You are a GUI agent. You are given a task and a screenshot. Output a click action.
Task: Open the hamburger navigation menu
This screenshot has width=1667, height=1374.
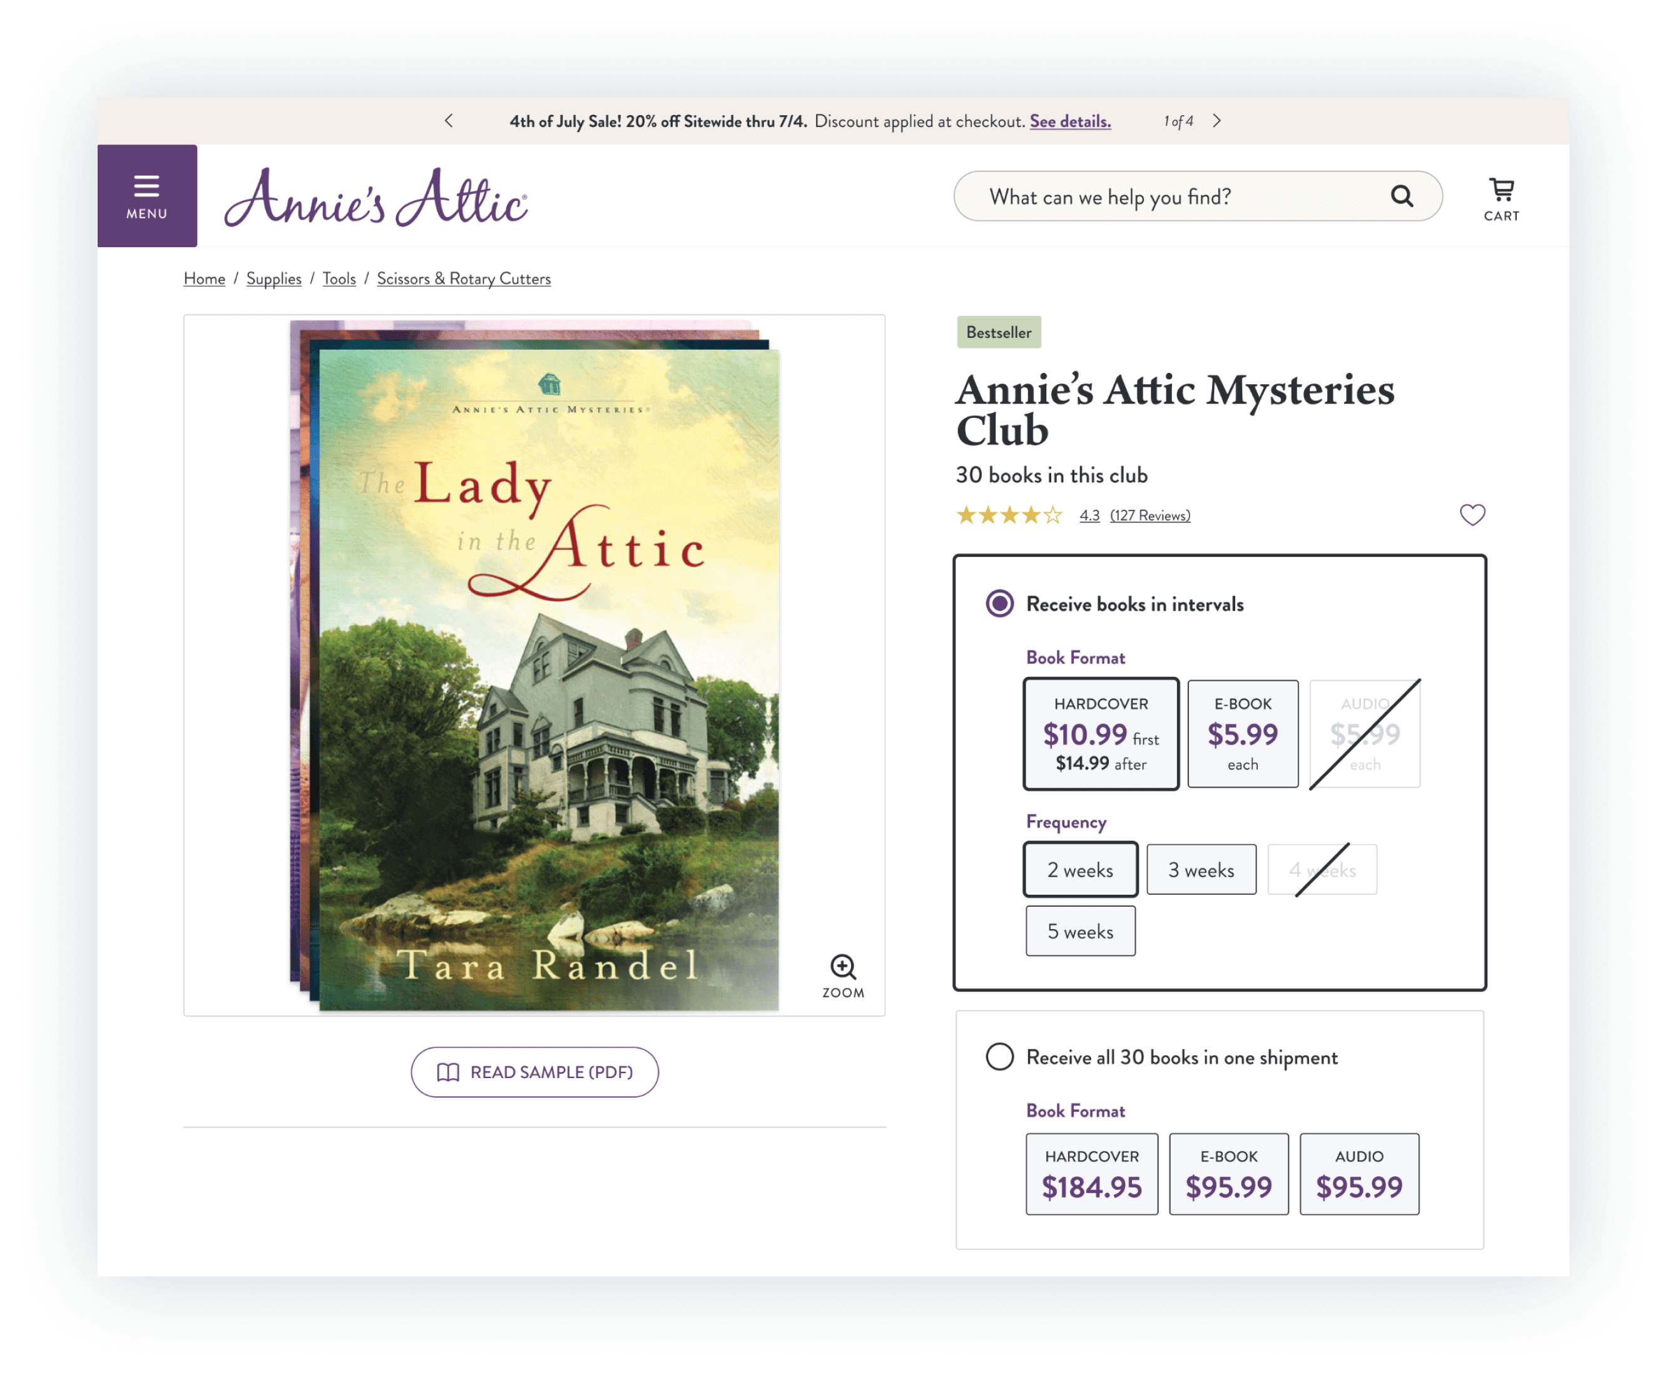point(147,195)
